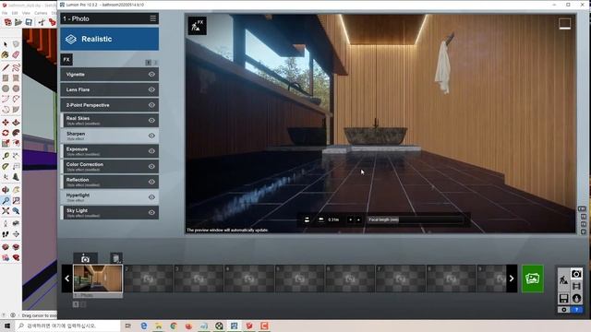Toggle visibility of the Hyperlight effect
This screenshot has width=591, height=332.
pos(151,197)
